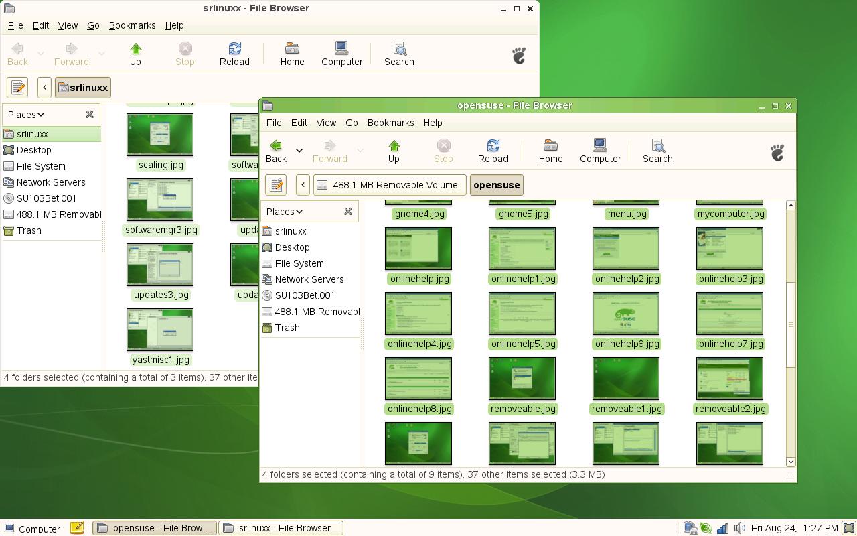Select onlinehelp1.jpg thumbnail

tap(522, 249)
